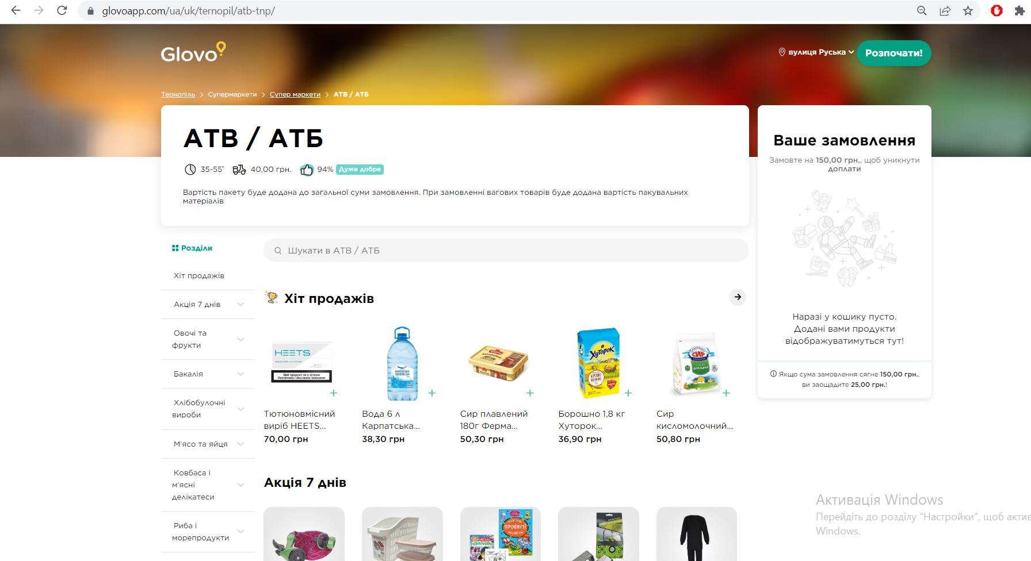Viewport: 1031px width, 561px height.
Task: Select Хіт продажів in sections list
Action: tap(199, 276)
